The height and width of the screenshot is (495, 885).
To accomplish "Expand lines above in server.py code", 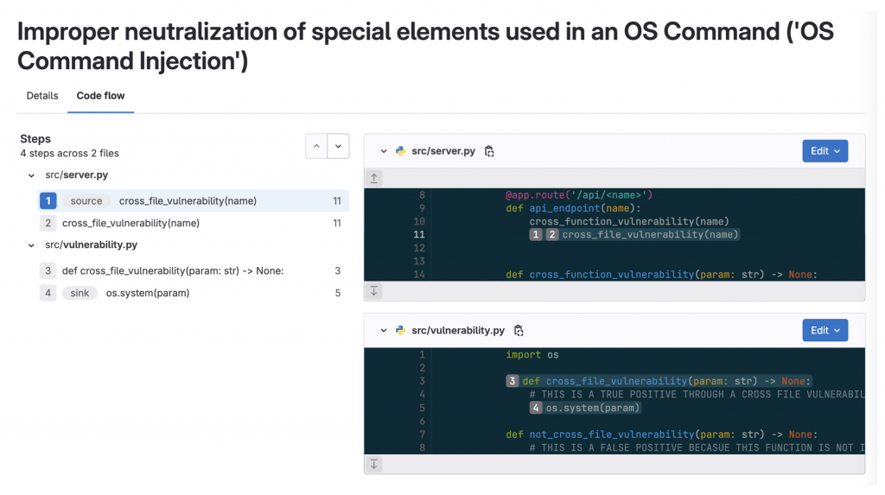I will point(374,178).
